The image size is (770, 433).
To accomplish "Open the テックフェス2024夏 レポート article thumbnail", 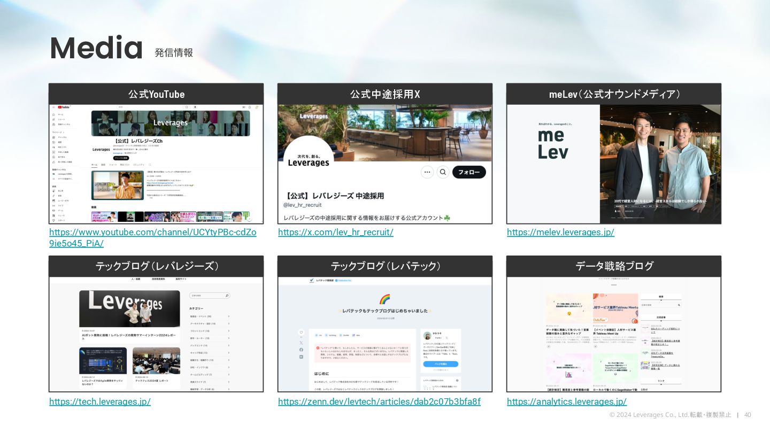I will 157,361.
